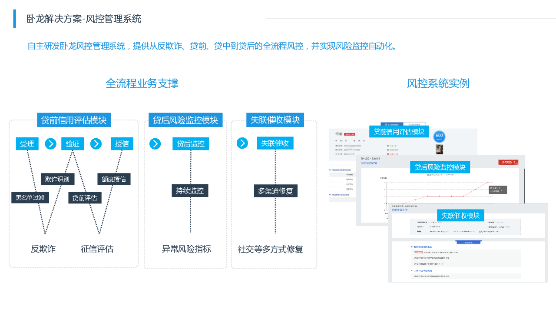
Task: Click the red button in the monitoring screenshot
Action: pos(508,163)
